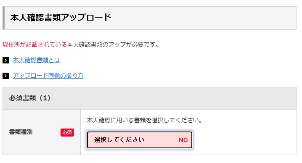Open the 本人確認書類とは link
This screenshot has width=302, height=163.
(37, 60)
